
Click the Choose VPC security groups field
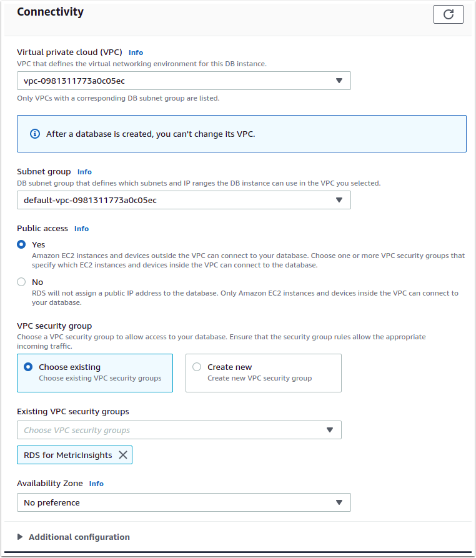pos(169,430)
